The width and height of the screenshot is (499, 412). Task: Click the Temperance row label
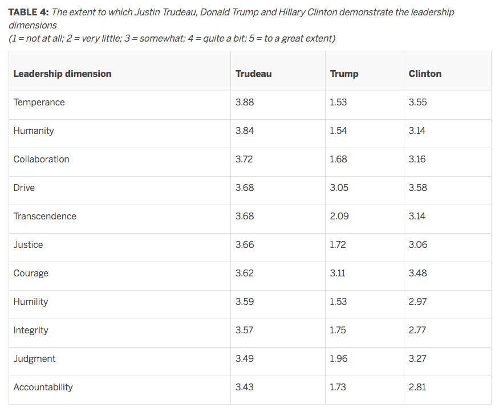pyautogui.click(x=39, y=102)
